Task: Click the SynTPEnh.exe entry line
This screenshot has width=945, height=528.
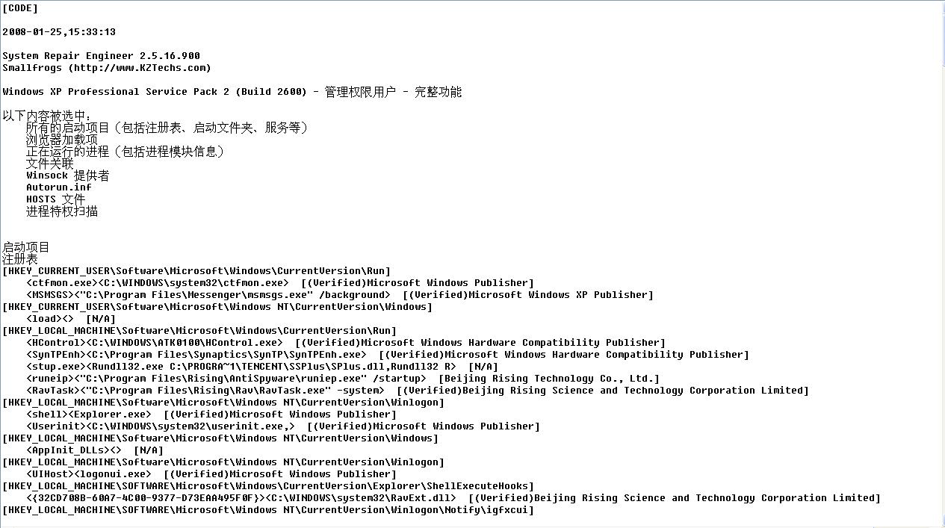Action: (388, 355)
